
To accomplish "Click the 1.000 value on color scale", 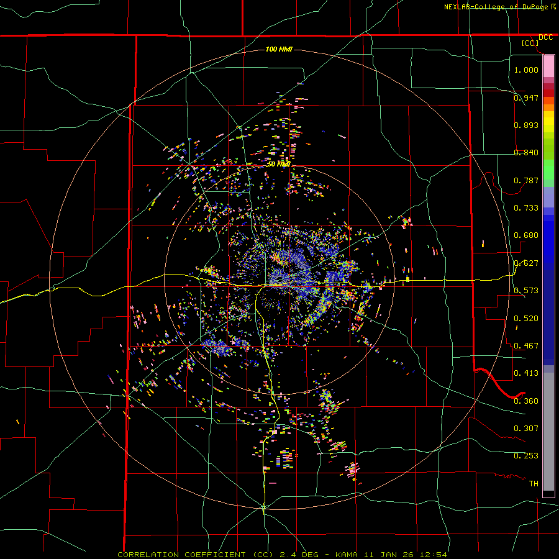I will pyautogui.click(x=526, y=70).
